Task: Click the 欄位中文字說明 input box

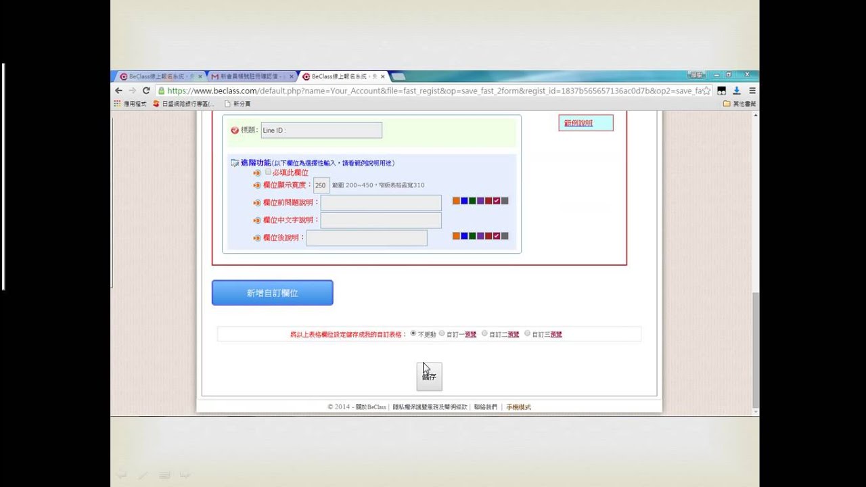Action: click(381, 220)
